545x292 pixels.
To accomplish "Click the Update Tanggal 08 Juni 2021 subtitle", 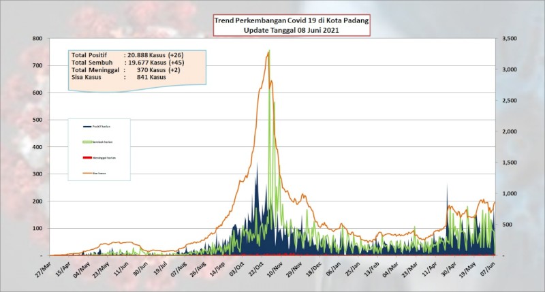I will pos(292,30).
